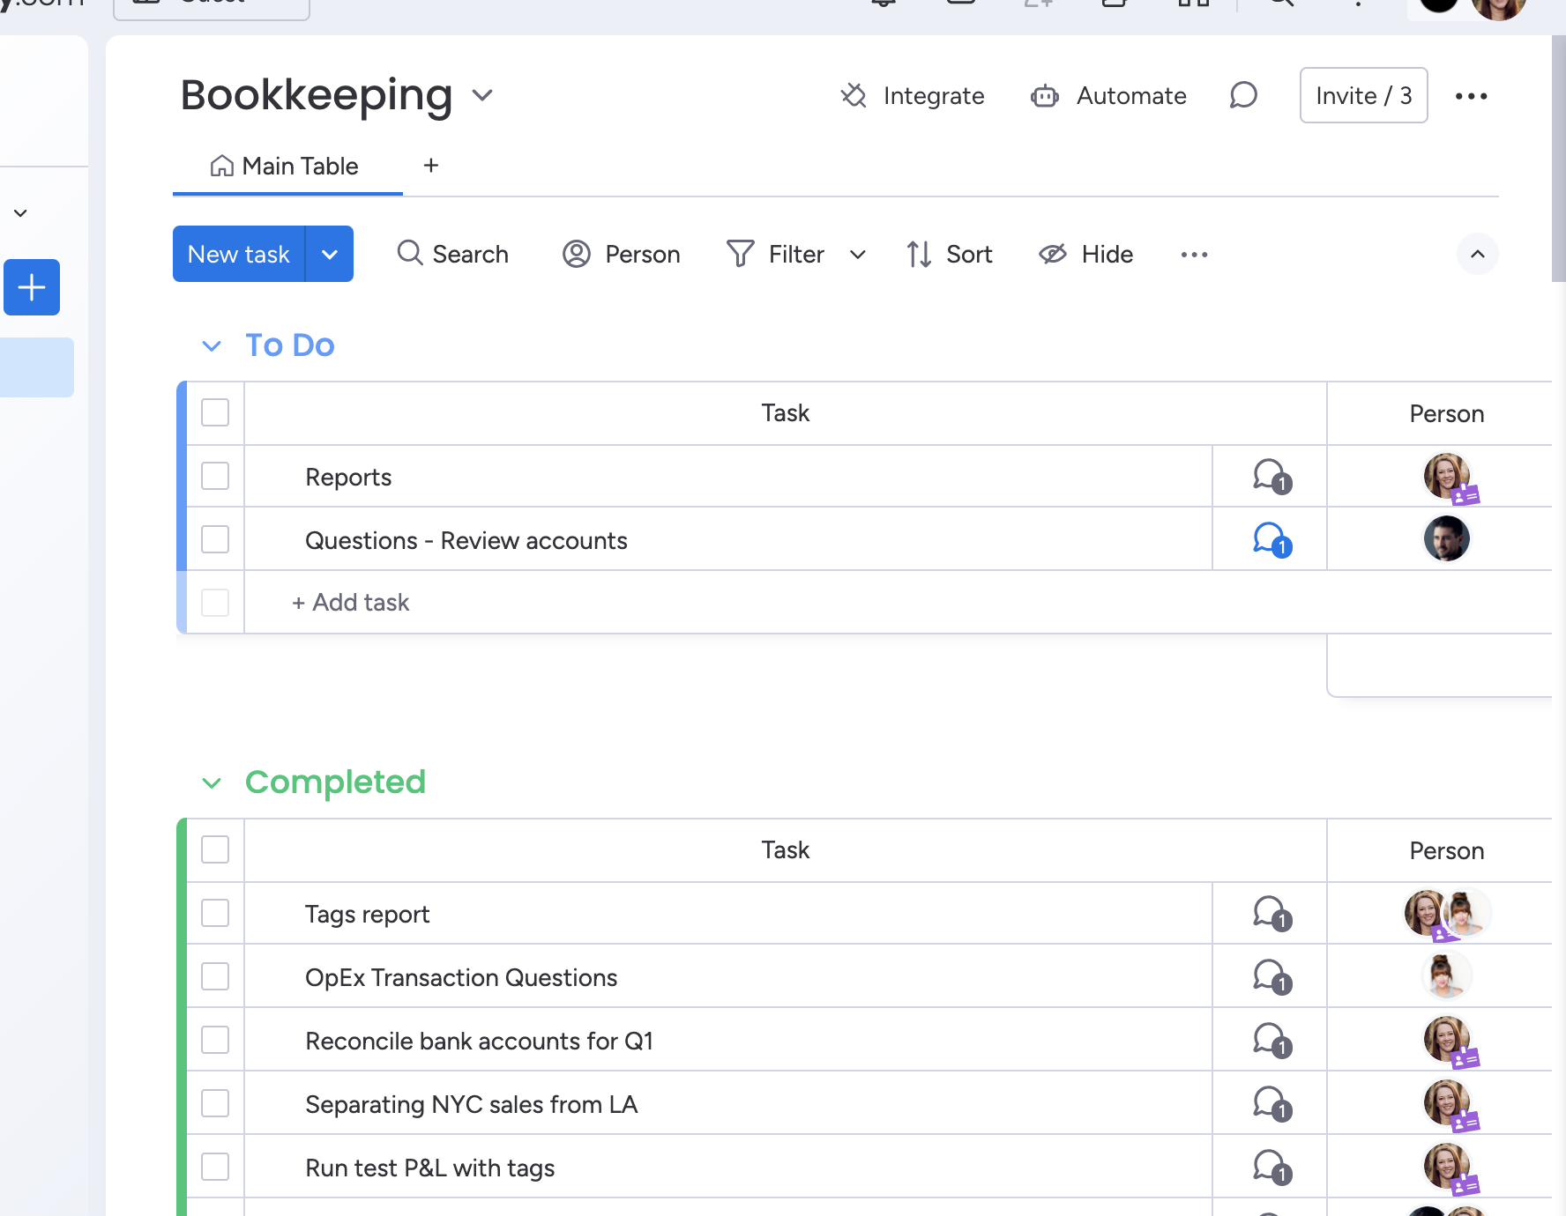Image resolution: width=1566 pixels, height=1216 pixels.
Task: Click the person avatar on Questions - Review accounts
Action: coord(1447,539)
